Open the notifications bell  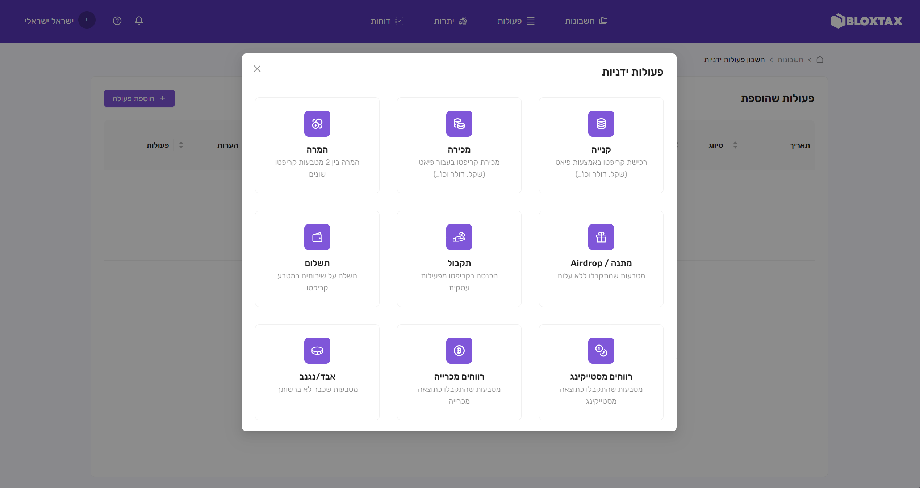click(x=139, y=21)
